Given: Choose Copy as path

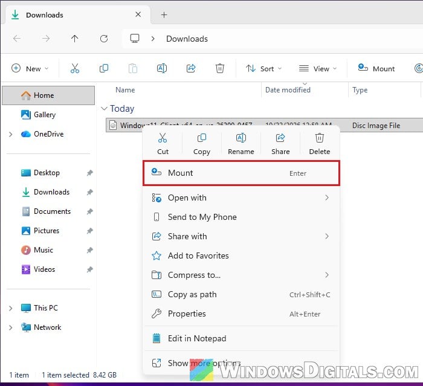Looking at the screenshot, I should (241, 294).
